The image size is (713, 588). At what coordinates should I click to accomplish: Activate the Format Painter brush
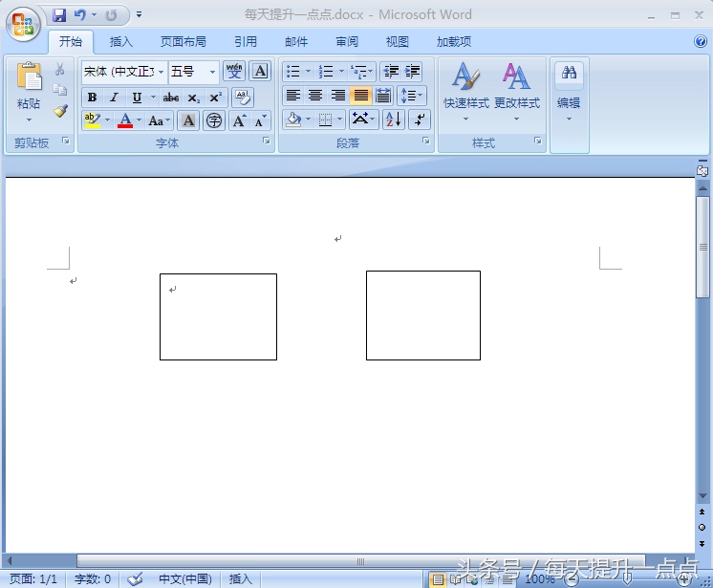point(60,111)
